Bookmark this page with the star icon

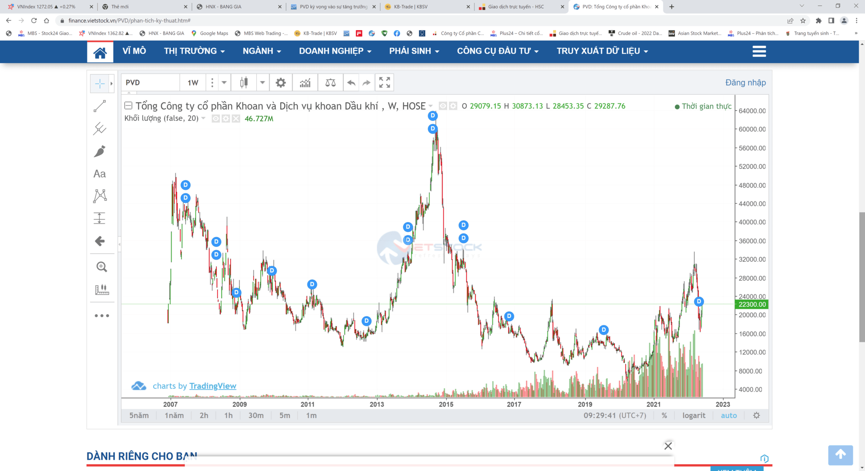(803, 20)
